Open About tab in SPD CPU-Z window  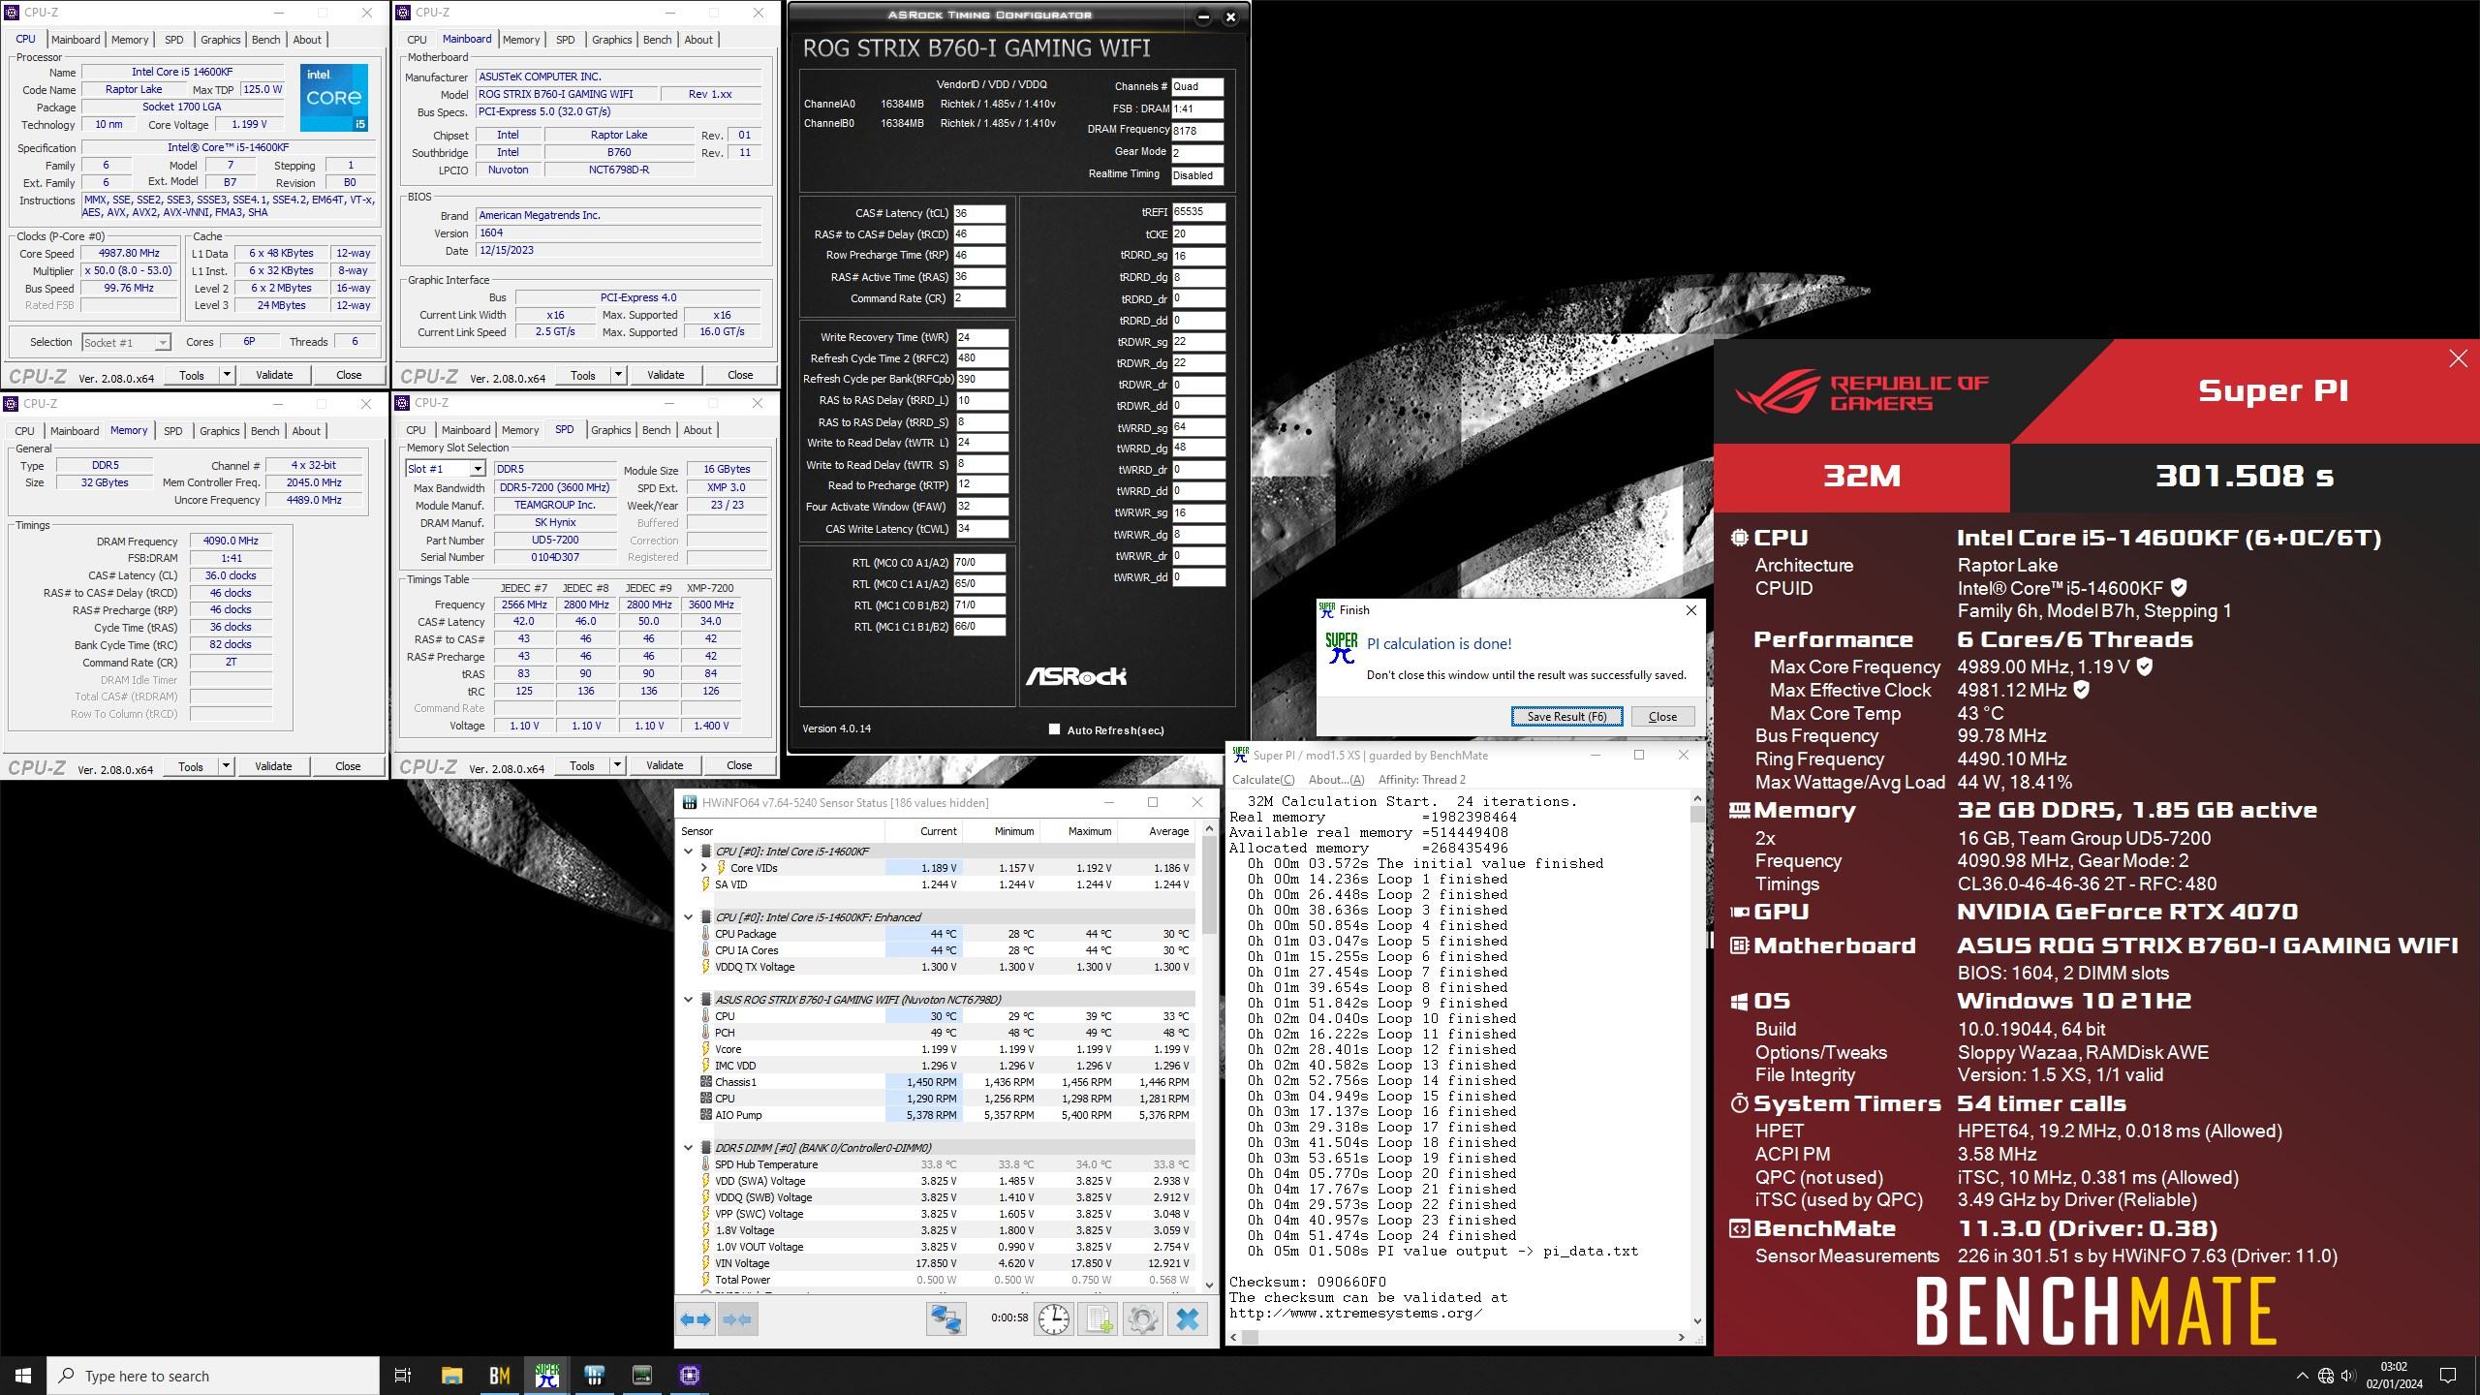pos(697,430)
